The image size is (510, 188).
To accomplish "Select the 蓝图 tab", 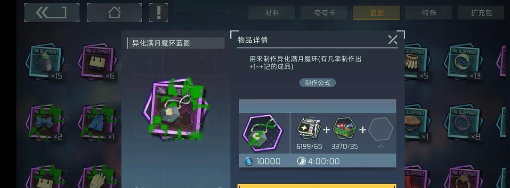I will (376, 13).
